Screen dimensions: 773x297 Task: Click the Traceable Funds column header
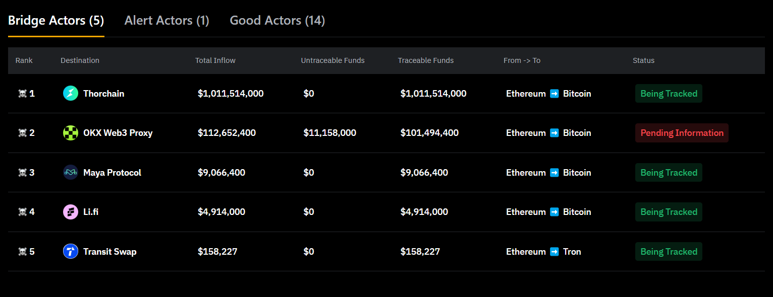[x=426, y=60]
